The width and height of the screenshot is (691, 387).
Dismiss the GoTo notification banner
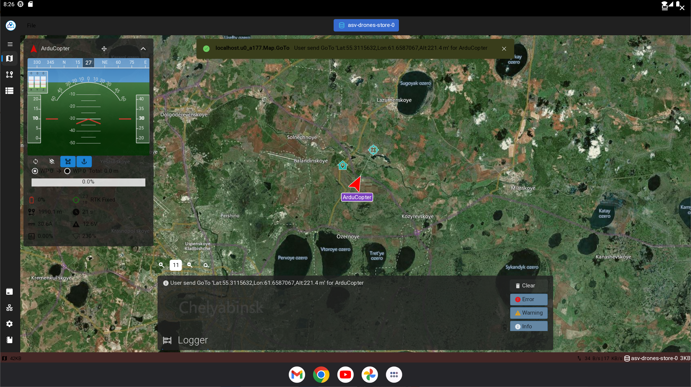504,49
